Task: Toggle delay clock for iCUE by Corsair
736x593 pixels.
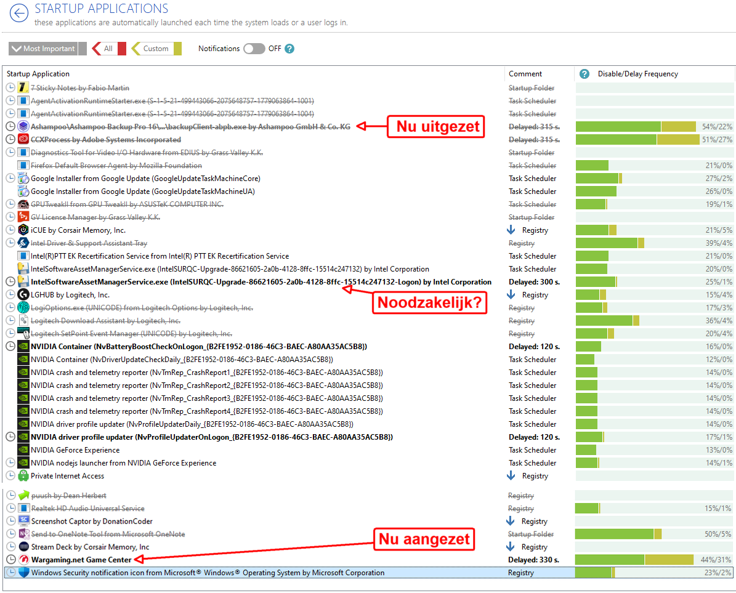Action: [10, 230]
